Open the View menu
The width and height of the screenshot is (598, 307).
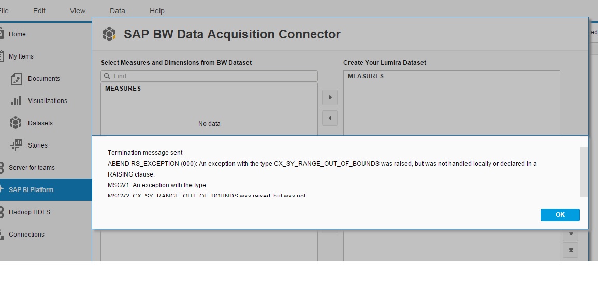click(78, 11)
